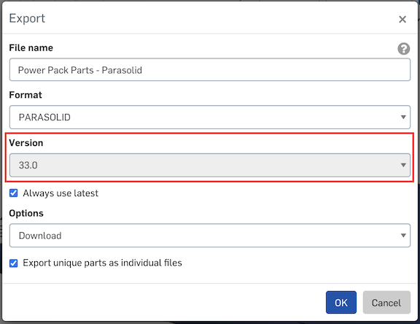Click the arrow on the Download dropdown
The height and width of the screenshot is (324, 420).
pyautogui.click(x=403, y=235)
